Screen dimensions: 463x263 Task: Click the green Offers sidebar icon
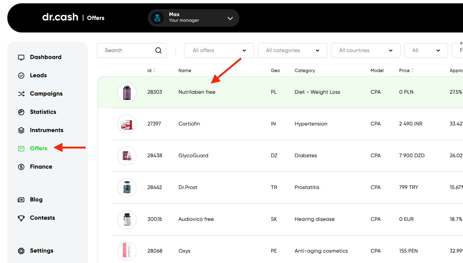point(21,149)
